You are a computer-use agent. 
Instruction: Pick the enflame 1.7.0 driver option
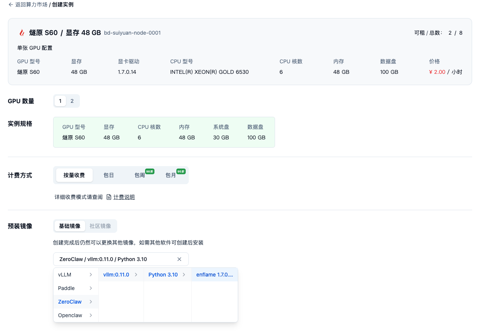tap(215, 275)
